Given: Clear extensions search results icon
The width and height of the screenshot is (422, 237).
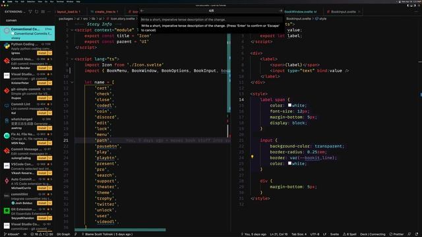Looking at the screenshot, I should pos(43,12).
